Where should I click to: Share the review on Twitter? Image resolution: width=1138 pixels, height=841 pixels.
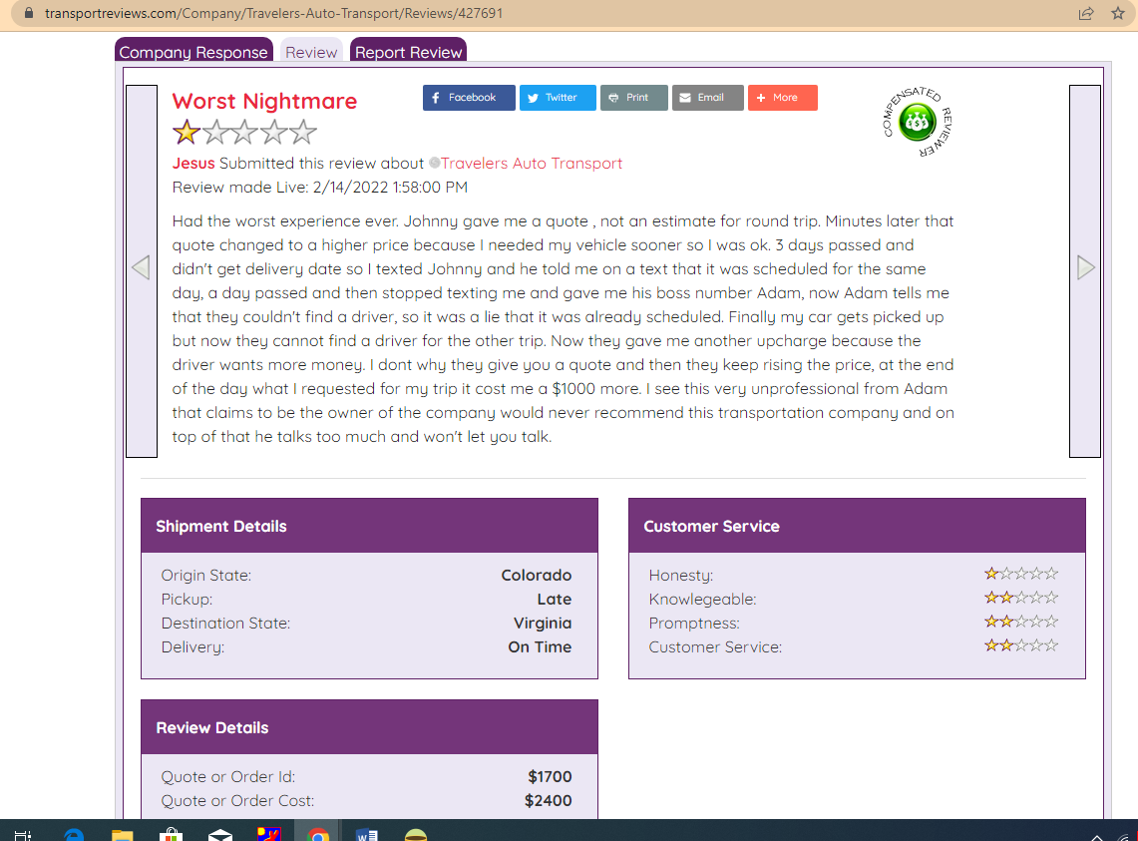coord(558,98)
